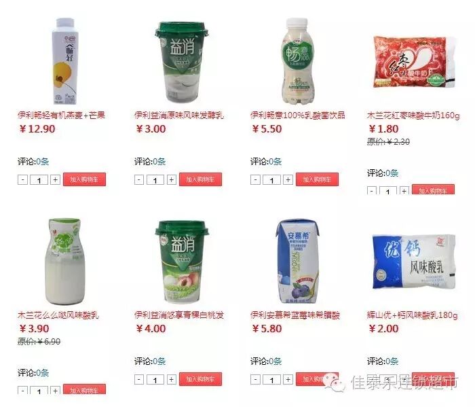Open the 木兰花红枣味酸牛奶160g product link

click(x=413, y=116)
